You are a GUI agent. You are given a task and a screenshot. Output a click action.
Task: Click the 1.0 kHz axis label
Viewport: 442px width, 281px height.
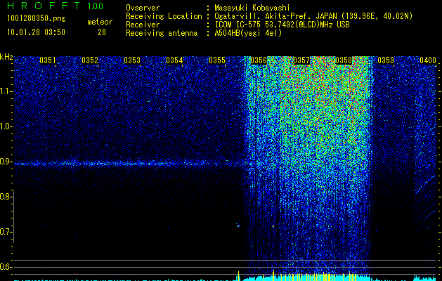tap(6, 126)
